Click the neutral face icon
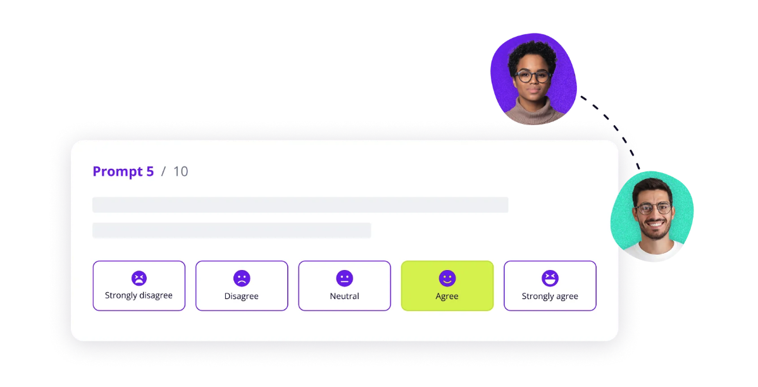Image resolution: width=758 pixels, height=387 pixels. (x=344, y=278)
